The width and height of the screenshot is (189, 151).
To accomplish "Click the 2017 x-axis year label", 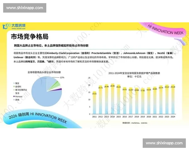I will 130,117.
